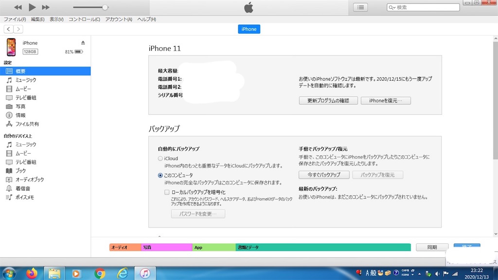The image size is (498, 280).
Task: Click パスワードを変更 button
Action: (198, 214)
